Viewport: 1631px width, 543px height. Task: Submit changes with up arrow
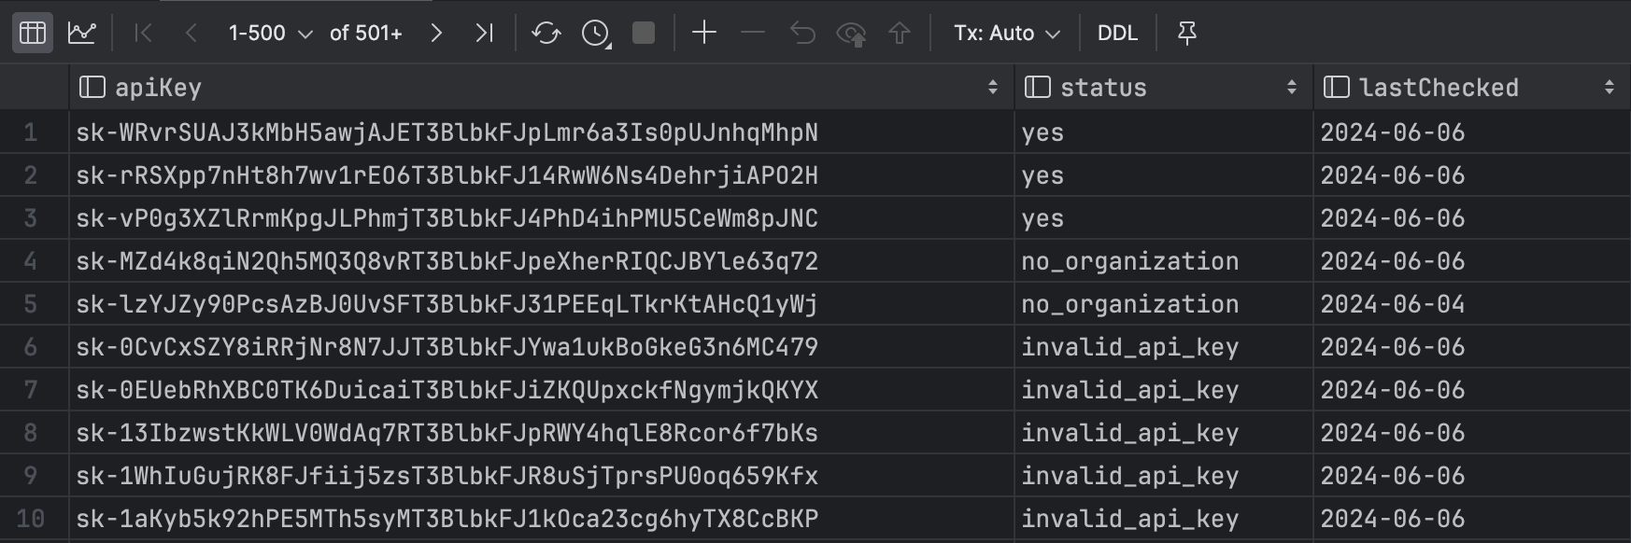[899, 34]
